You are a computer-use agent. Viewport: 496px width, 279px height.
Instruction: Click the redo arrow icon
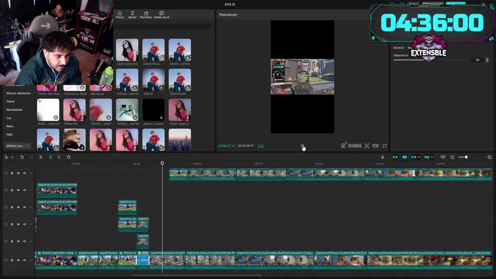(x=31, y=157)
